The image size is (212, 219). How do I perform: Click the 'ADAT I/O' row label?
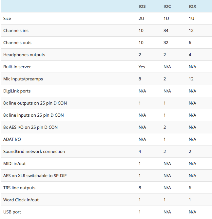[12, 140]
